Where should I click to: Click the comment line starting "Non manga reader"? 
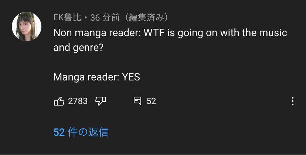coord(170,33)
